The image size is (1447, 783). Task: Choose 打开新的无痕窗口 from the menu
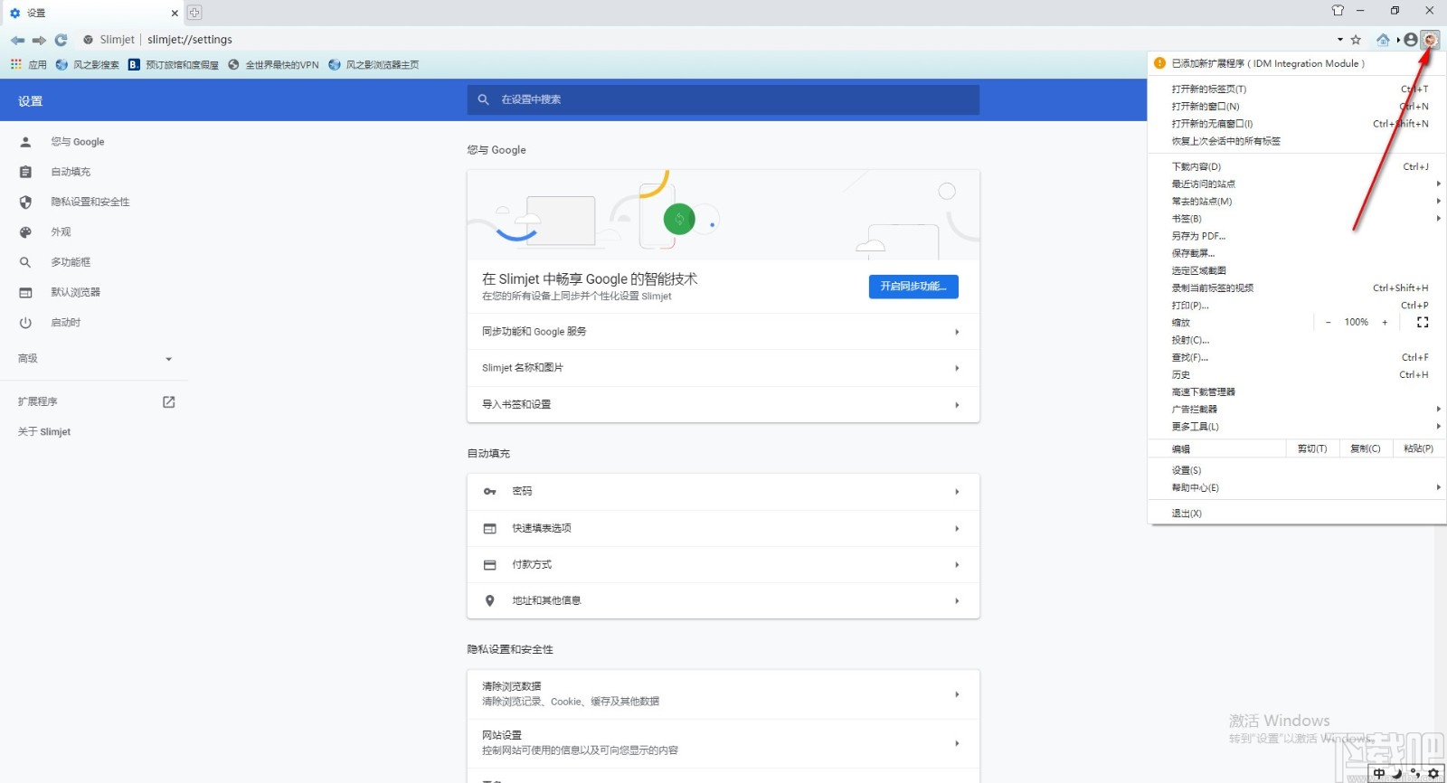[1297, 124]
